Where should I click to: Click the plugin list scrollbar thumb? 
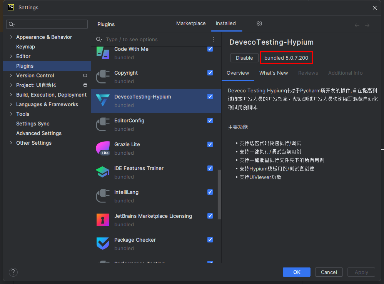pyautogui.click(x=219, y=195)
